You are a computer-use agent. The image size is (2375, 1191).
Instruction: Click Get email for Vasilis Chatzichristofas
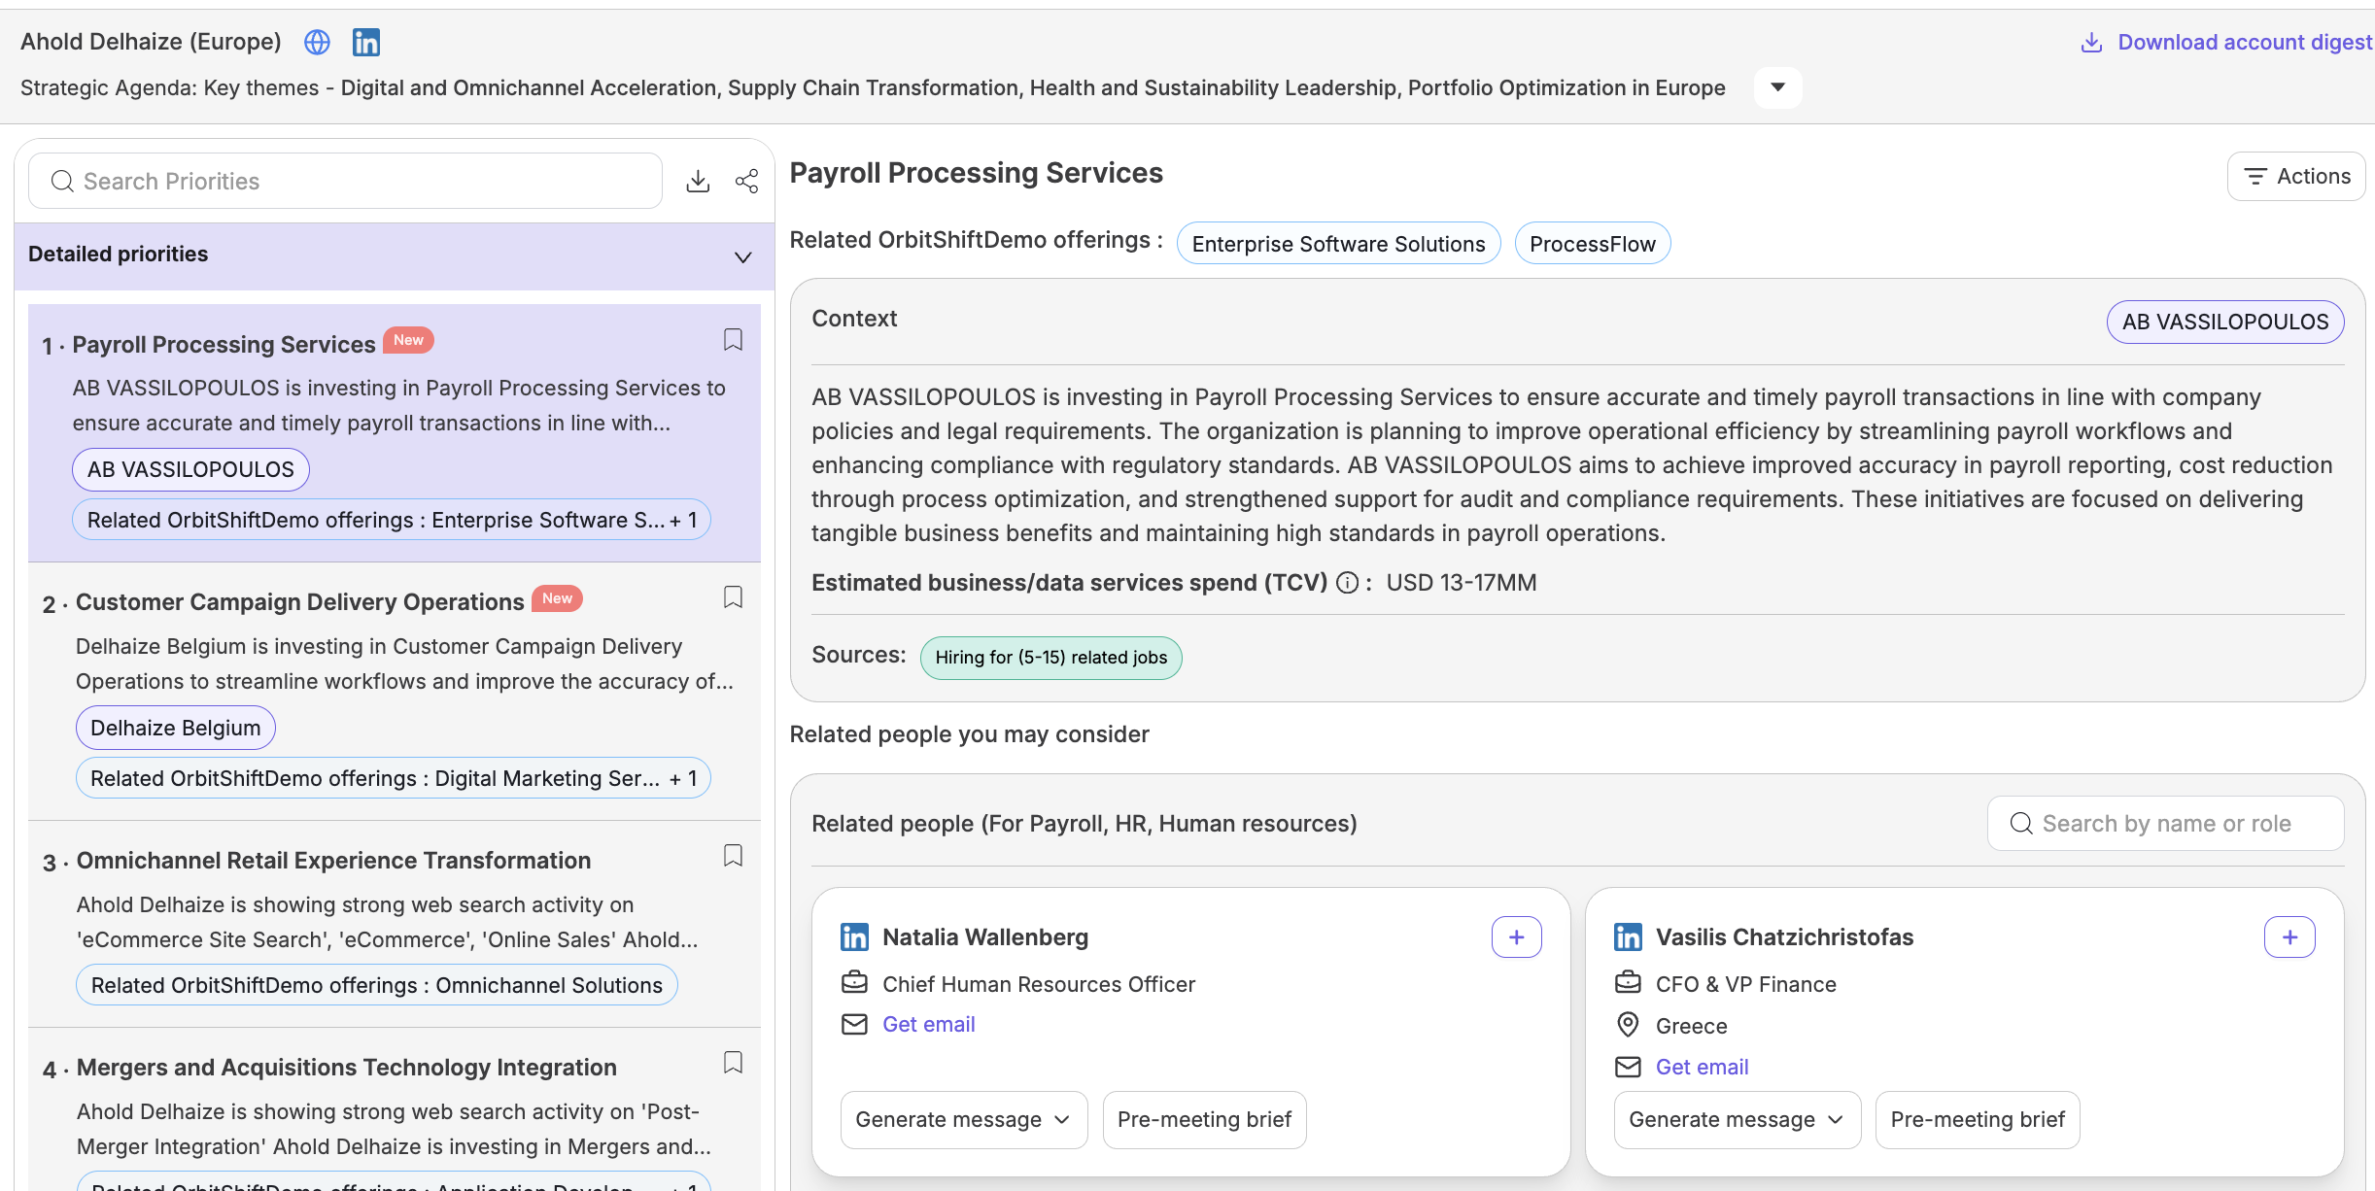click(1702, 1066)
